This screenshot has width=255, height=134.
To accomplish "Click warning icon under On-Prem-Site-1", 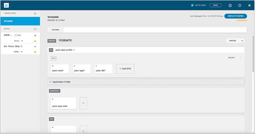I will [x=35, y=52].
